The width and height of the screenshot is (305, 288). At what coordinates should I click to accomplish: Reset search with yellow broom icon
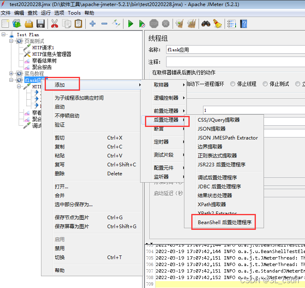pyautogui.click(x=217, y=24)
